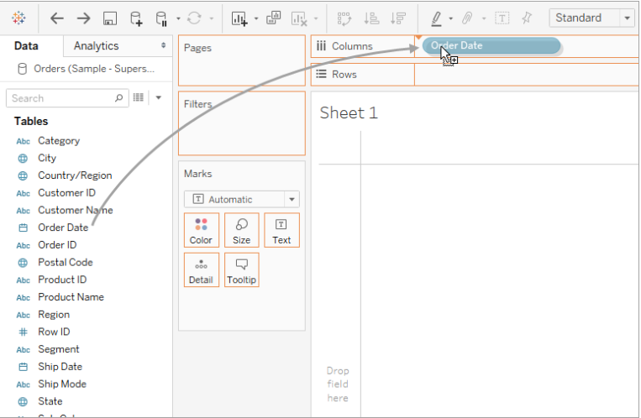Click the New Worksheet chart icon
The height and width of the screenshot is (418, 641).
[239, 18]
